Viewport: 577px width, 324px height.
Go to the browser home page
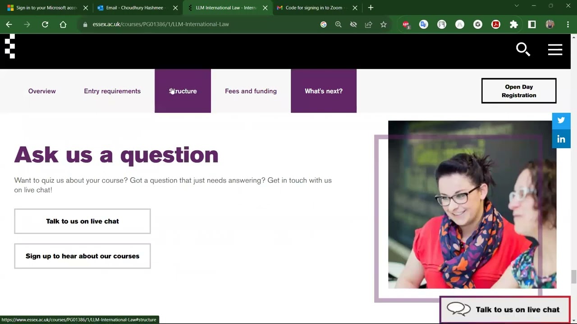[x=63, y=24]
